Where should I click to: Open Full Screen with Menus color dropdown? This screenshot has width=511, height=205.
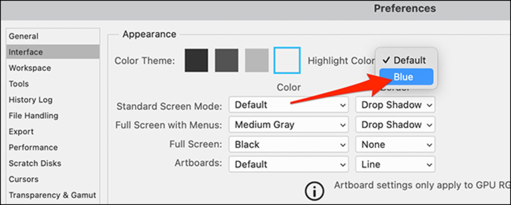[289, 125]
